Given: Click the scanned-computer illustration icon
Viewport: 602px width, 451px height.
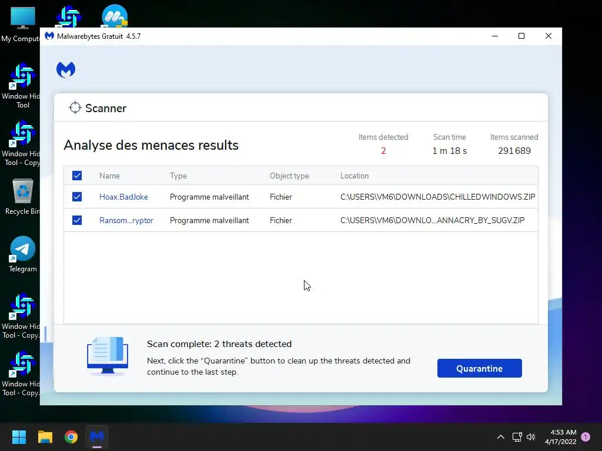Looking at the screenshot, I should tap(108, 356).
